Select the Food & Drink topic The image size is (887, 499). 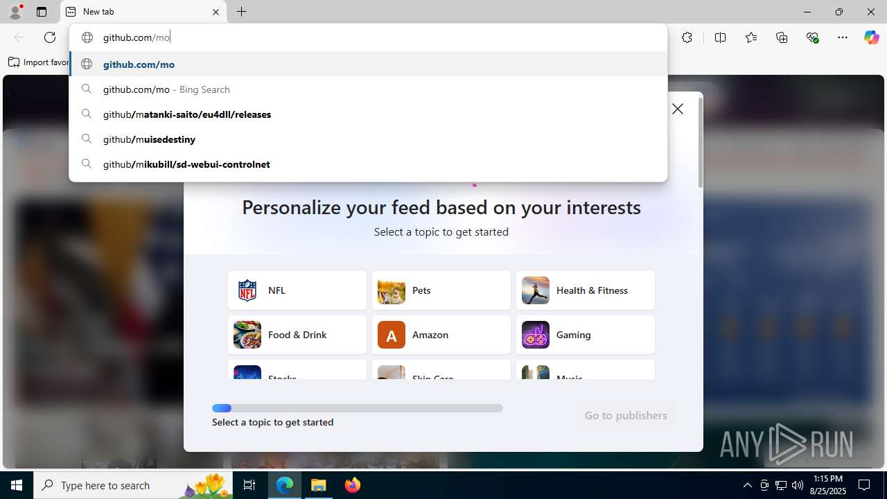[x=297, y=335]
